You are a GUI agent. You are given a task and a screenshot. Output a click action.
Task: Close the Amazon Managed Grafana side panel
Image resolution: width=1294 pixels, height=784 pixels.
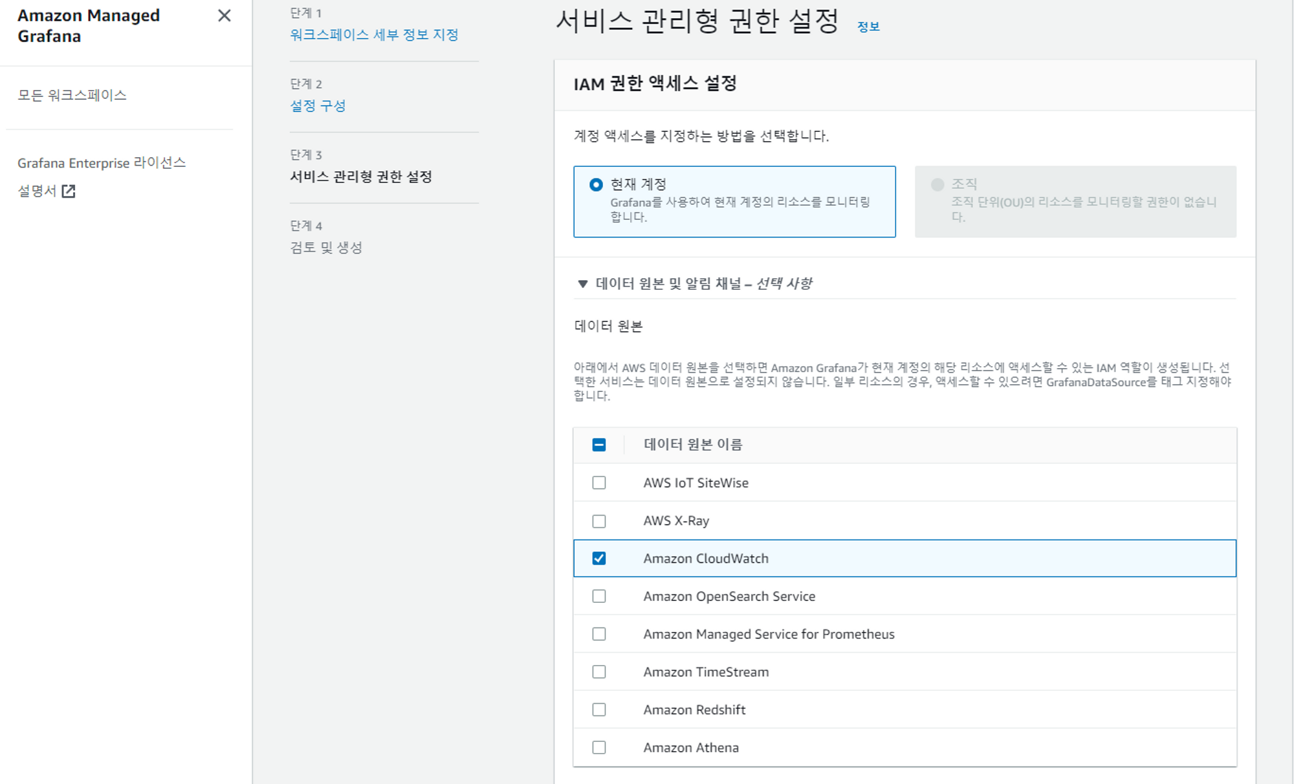click(x=224, y=16)
